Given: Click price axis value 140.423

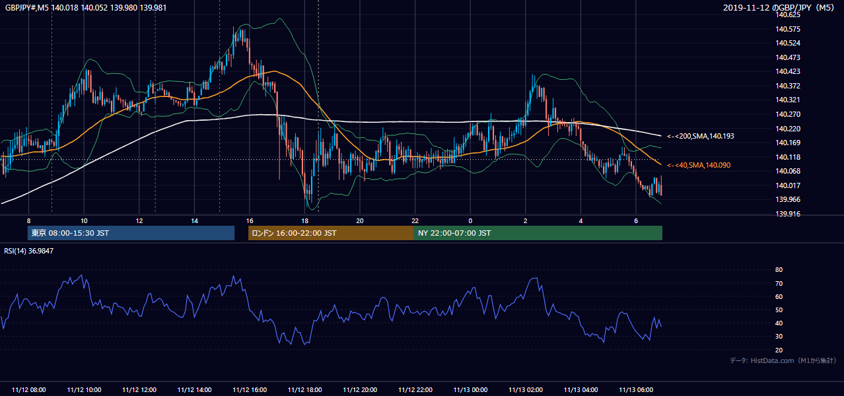Looking at the screenshot, I should click(788, 71).
